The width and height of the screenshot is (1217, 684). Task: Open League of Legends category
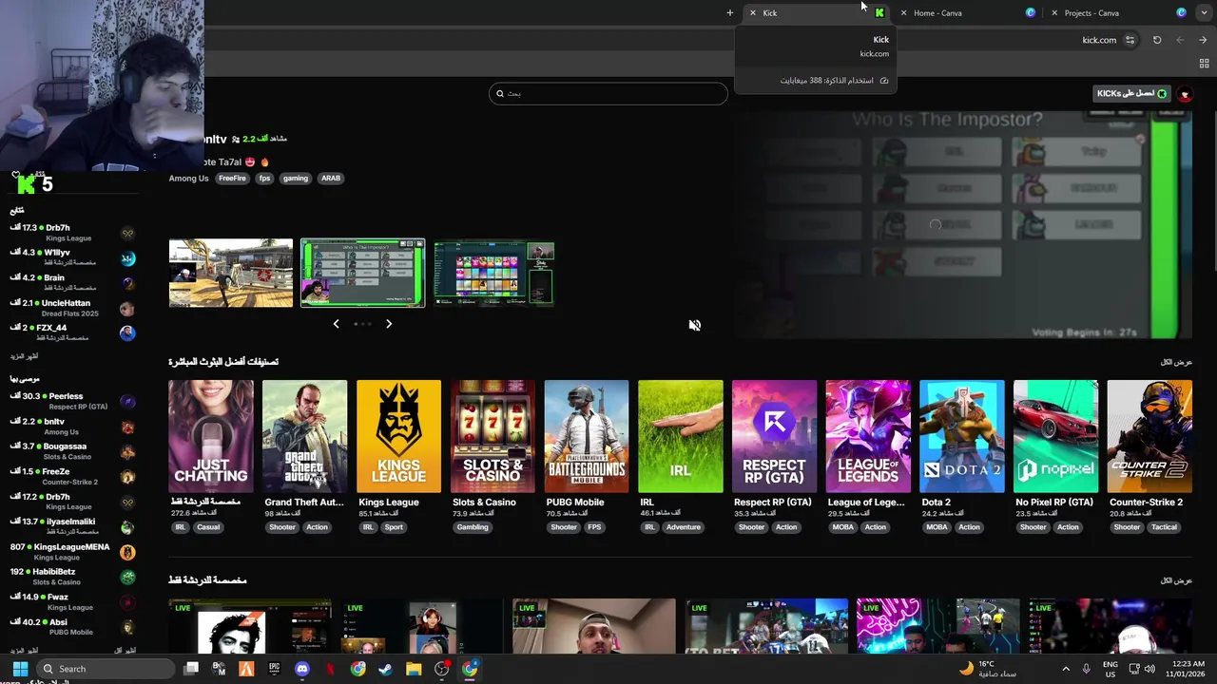(x=868, y=436)
